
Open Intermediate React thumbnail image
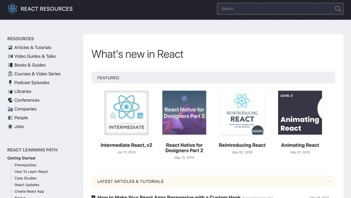pyautogui.click(x=126, y=113)
